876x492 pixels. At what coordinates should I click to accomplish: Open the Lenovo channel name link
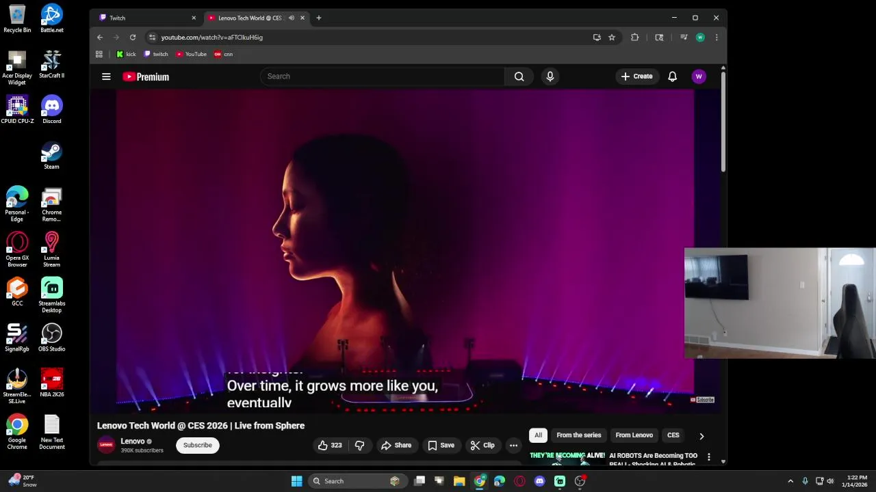click(x=133, y=441)
